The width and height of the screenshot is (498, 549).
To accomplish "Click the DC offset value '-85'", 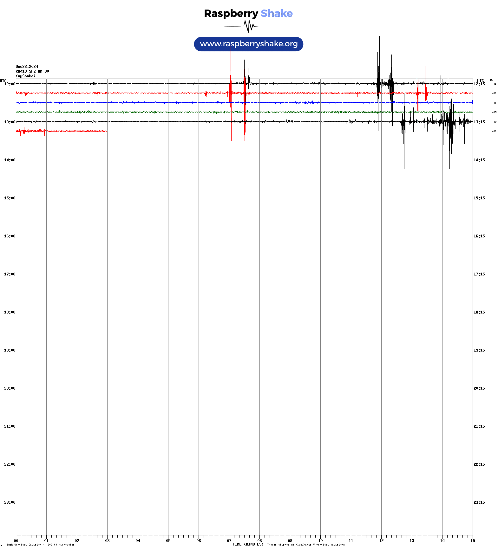I will click(x=494, y=112).
